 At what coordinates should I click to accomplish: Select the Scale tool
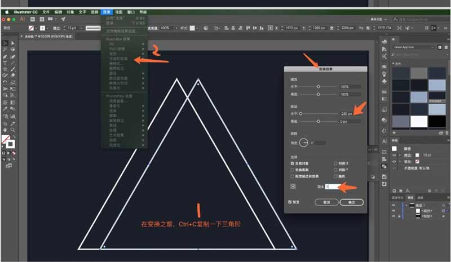tap(13, 82)
